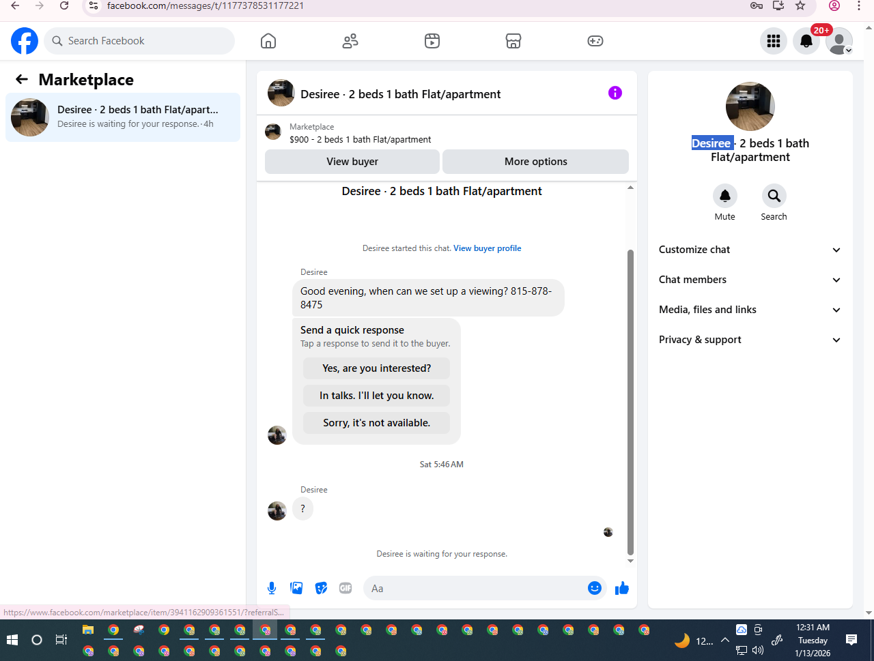Screen dimensions: 874x661
Task: Open the account profile avatar menu
Action: pos(839,41)
